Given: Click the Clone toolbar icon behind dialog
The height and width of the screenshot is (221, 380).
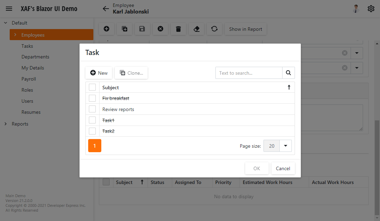Looking at the screenshot, I should (x=124, y=29).
